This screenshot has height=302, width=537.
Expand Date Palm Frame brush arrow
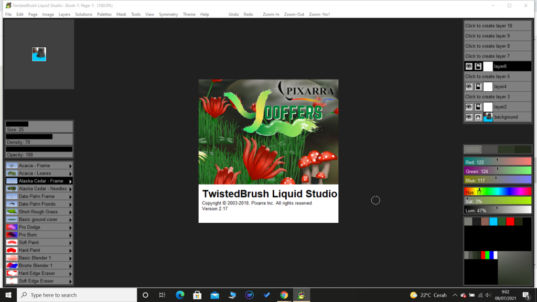70,197
